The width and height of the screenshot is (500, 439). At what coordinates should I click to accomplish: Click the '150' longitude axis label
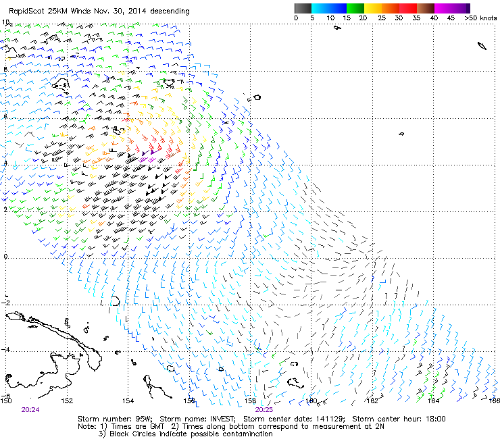tap(5, 401)
